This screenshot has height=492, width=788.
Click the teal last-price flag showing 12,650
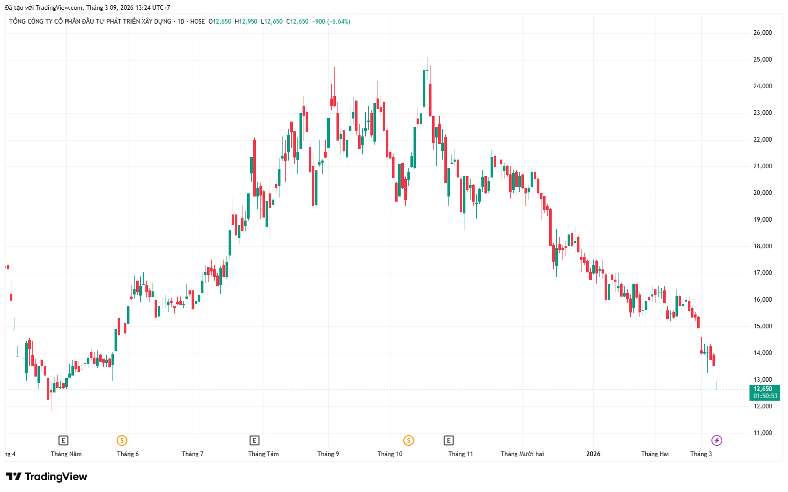[762, 389]
